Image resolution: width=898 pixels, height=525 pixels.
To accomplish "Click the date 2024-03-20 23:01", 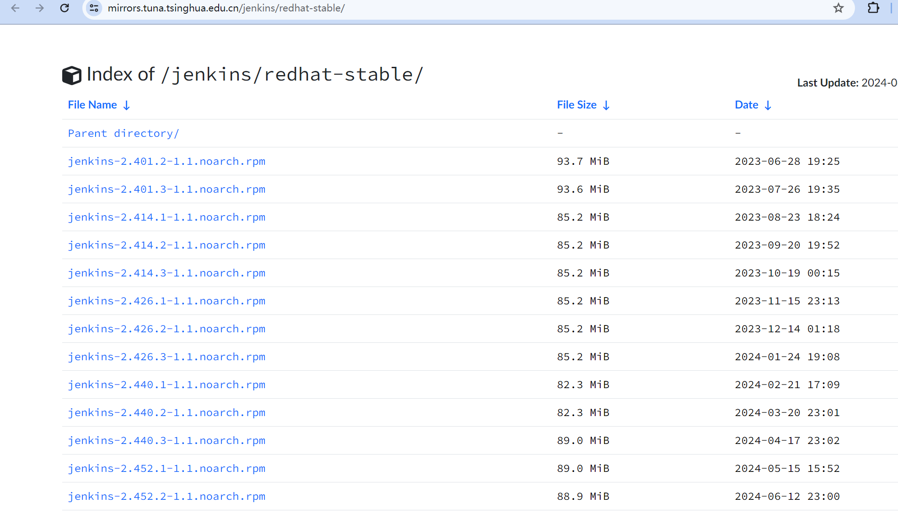I will coord(787,412).
